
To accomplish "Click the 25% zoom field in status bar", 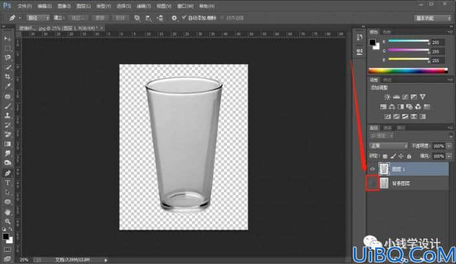I will click(x=24, y=259).
